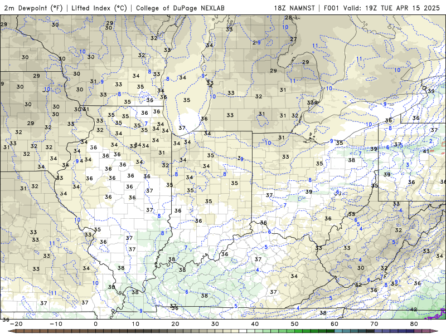This screenshot has width=446, height=334.
Task: Click the "41" dewpoint value on the map
Action: (426, 151)
